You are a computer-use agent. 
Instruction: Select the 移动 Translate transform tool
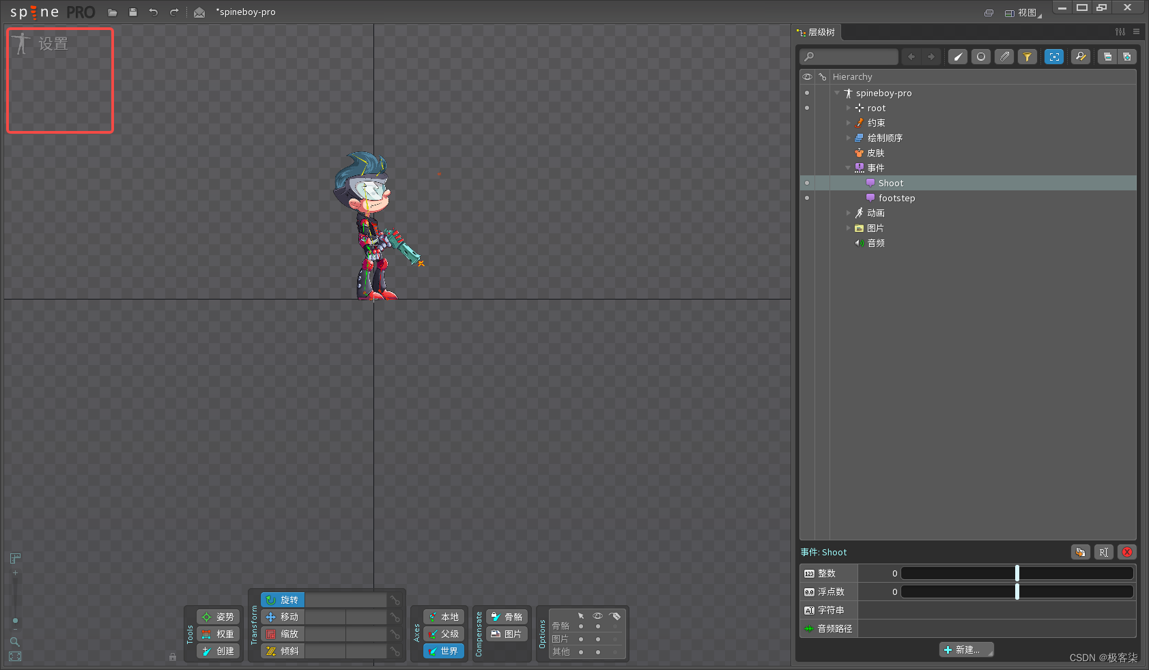point(283,617)
